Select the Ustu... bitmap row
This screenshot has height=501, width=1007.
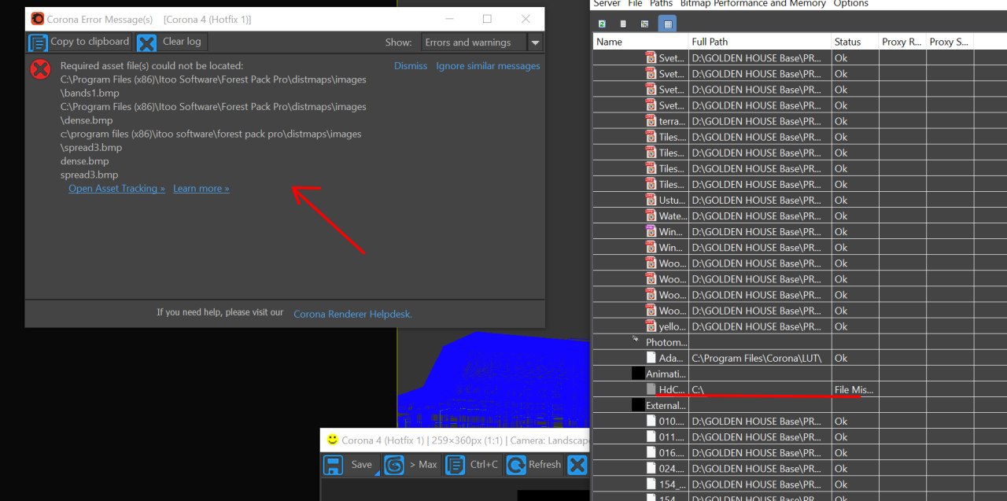pyautogui.click(x=799, y=200)
